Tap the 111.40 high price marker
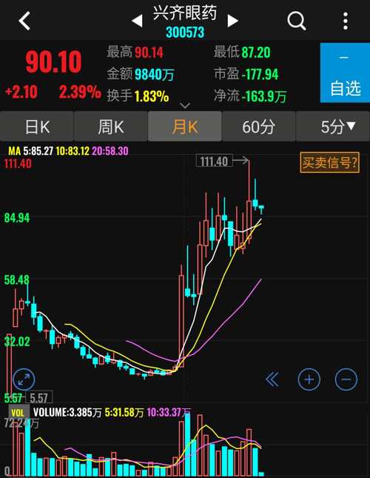This screenshot has width=370, height=478. [x=214, y=161]
